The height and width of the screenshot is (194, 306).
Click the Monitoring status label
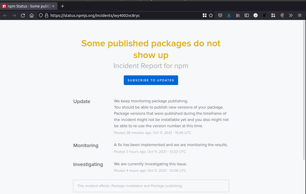[86, 145]
